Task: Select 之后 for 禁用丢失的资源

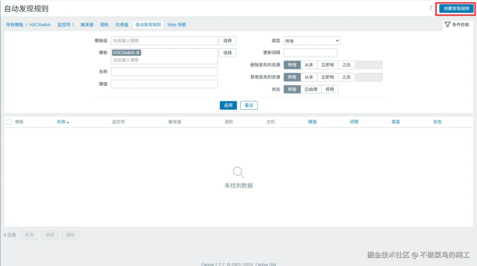Action: pos(346,77)
